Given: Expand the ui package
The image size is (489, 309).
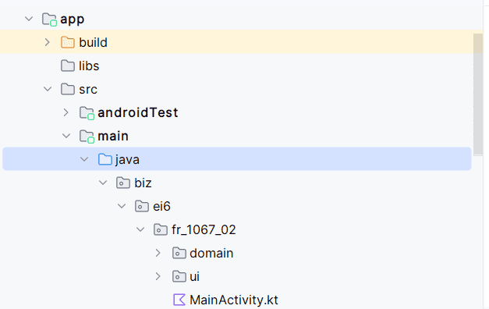Looking at the screenshot, I should (x=158, y=276).
